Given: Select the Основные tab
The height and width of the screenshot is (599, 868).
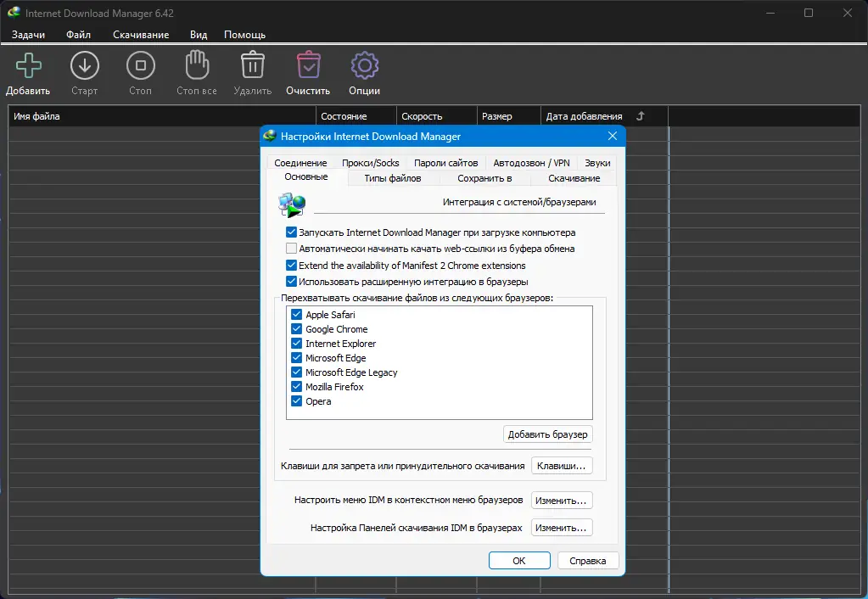Looking at the screenshot, I should point(306,176).
